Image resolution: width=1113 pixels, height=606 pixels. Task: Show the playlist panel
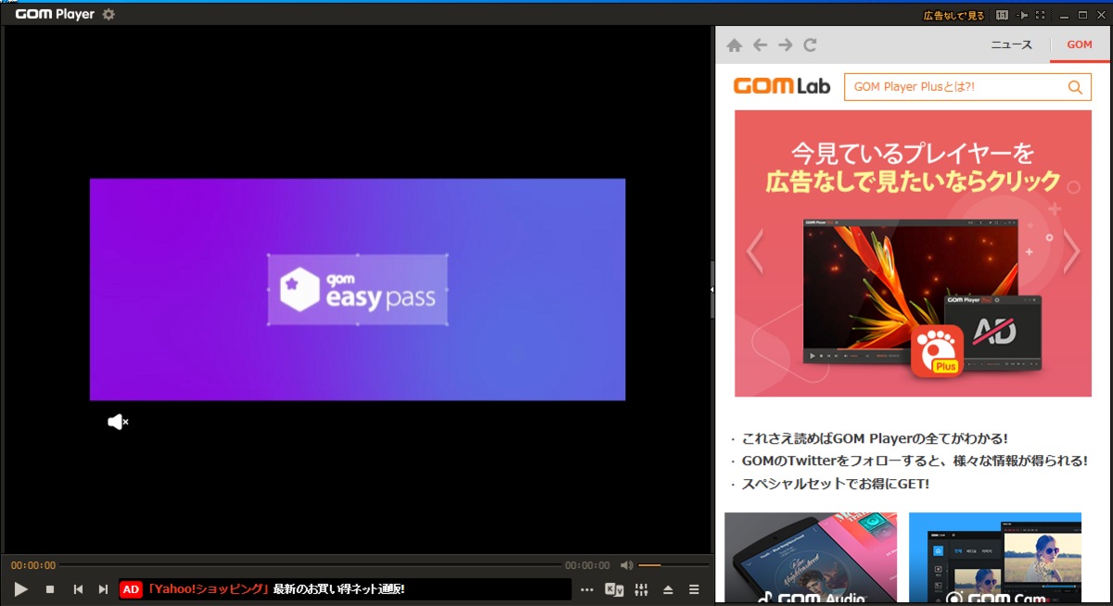[x=694, y=589]
